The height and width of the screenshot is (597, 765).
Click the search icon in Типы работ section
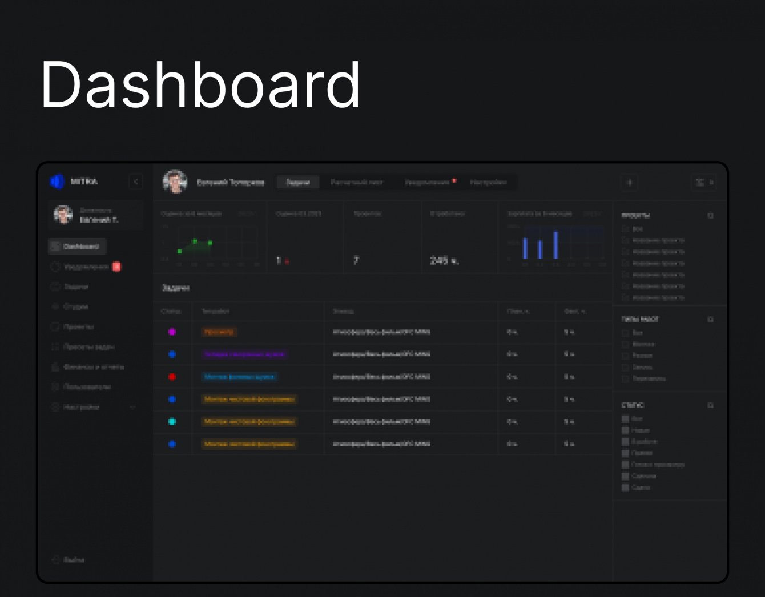click(x=711, y=320)
